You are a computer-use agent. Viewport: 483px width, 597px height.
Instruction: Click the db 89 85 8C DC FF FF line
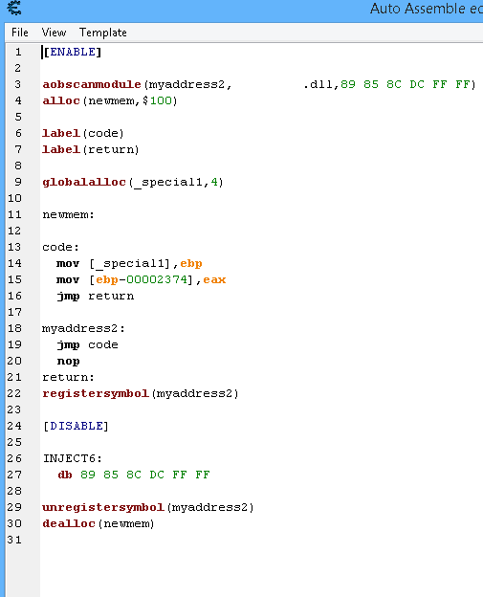click(134, 475)
